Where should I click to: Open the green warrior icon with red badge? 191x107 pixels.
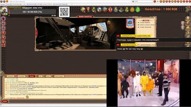coord(94,10)
